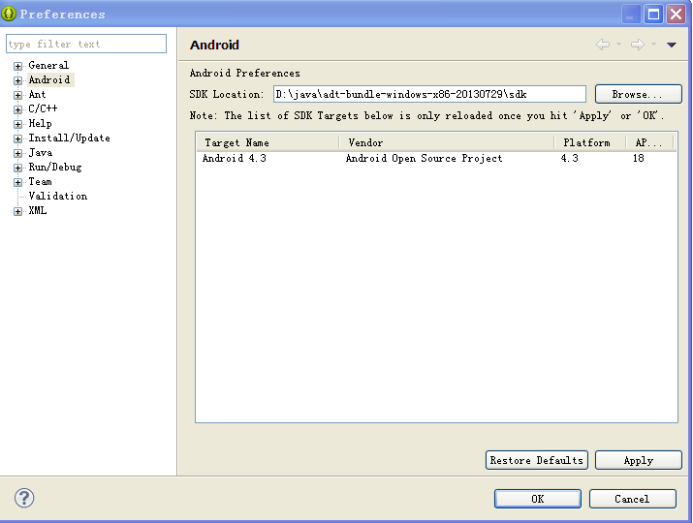This screenshot has height=523, width=693.
Task: Confirm preferences with OK button
Action: [x=537, y=499]
